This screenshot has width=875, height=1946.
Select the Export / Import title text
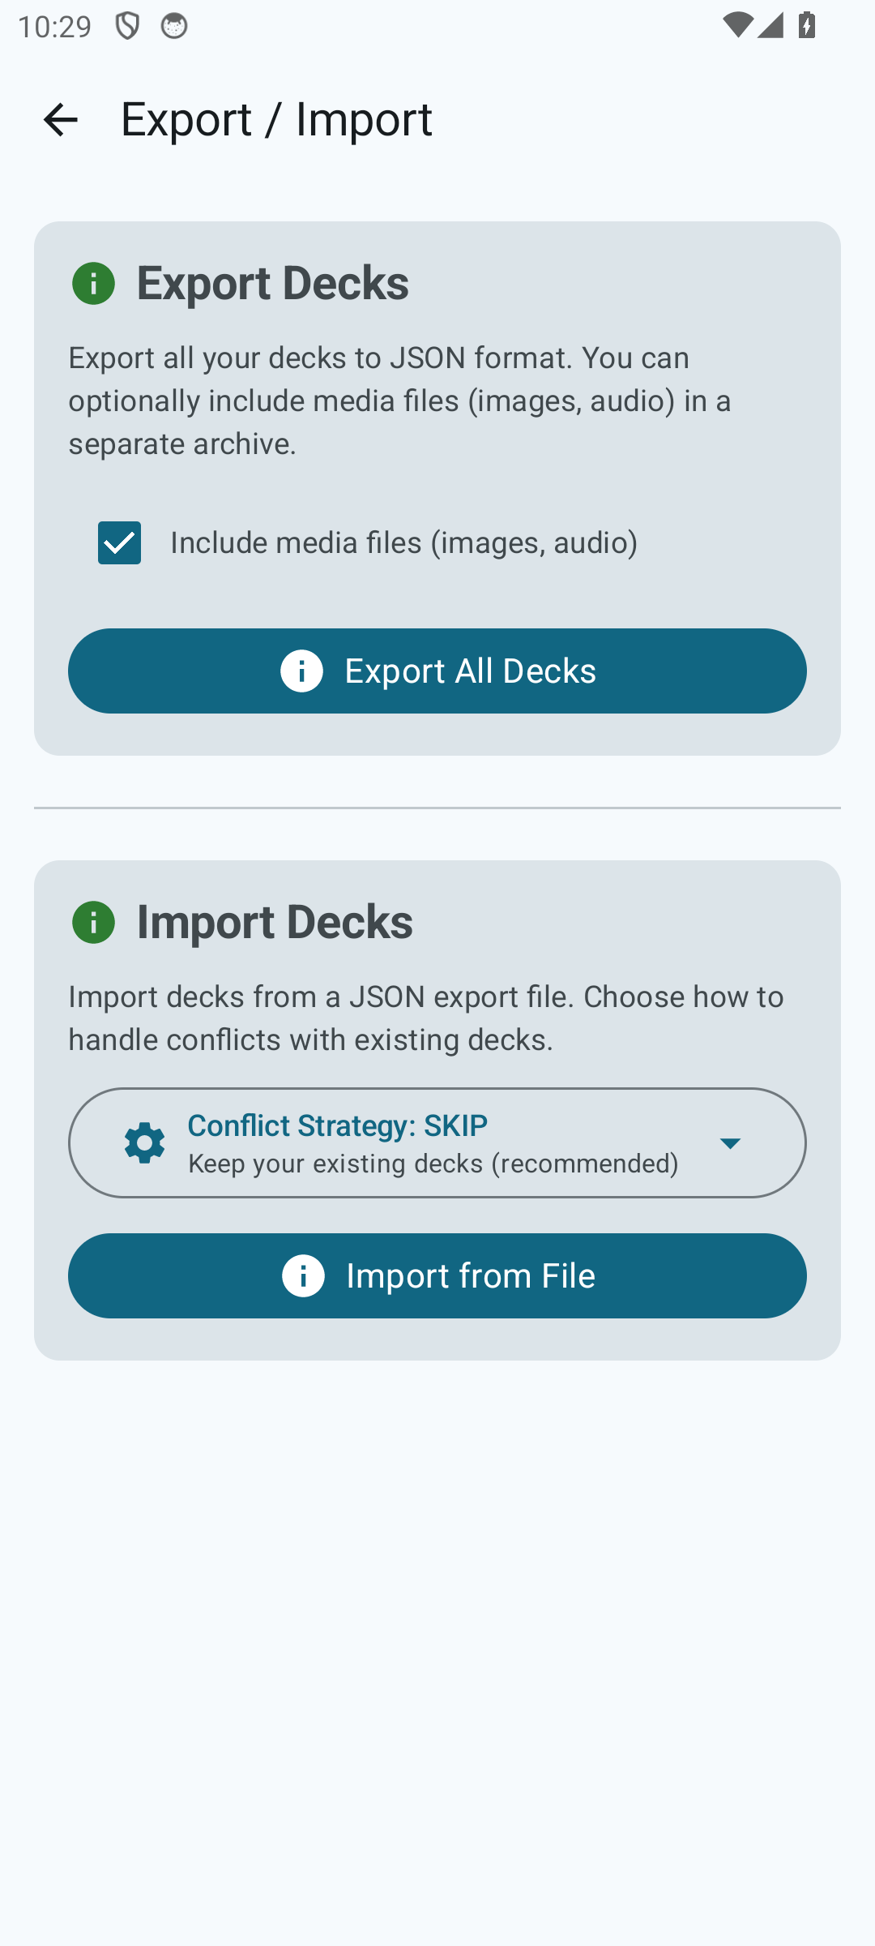[x=276, y=119]
